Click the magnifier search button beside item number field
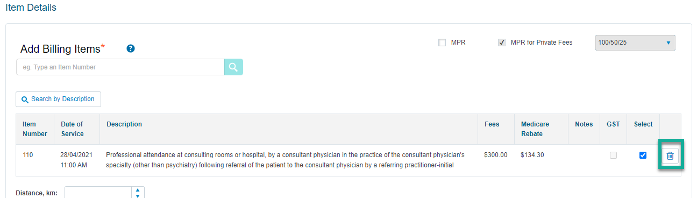The height and width of the screenshot is (198, 697). pyautogui.click(x=233, y=67)
